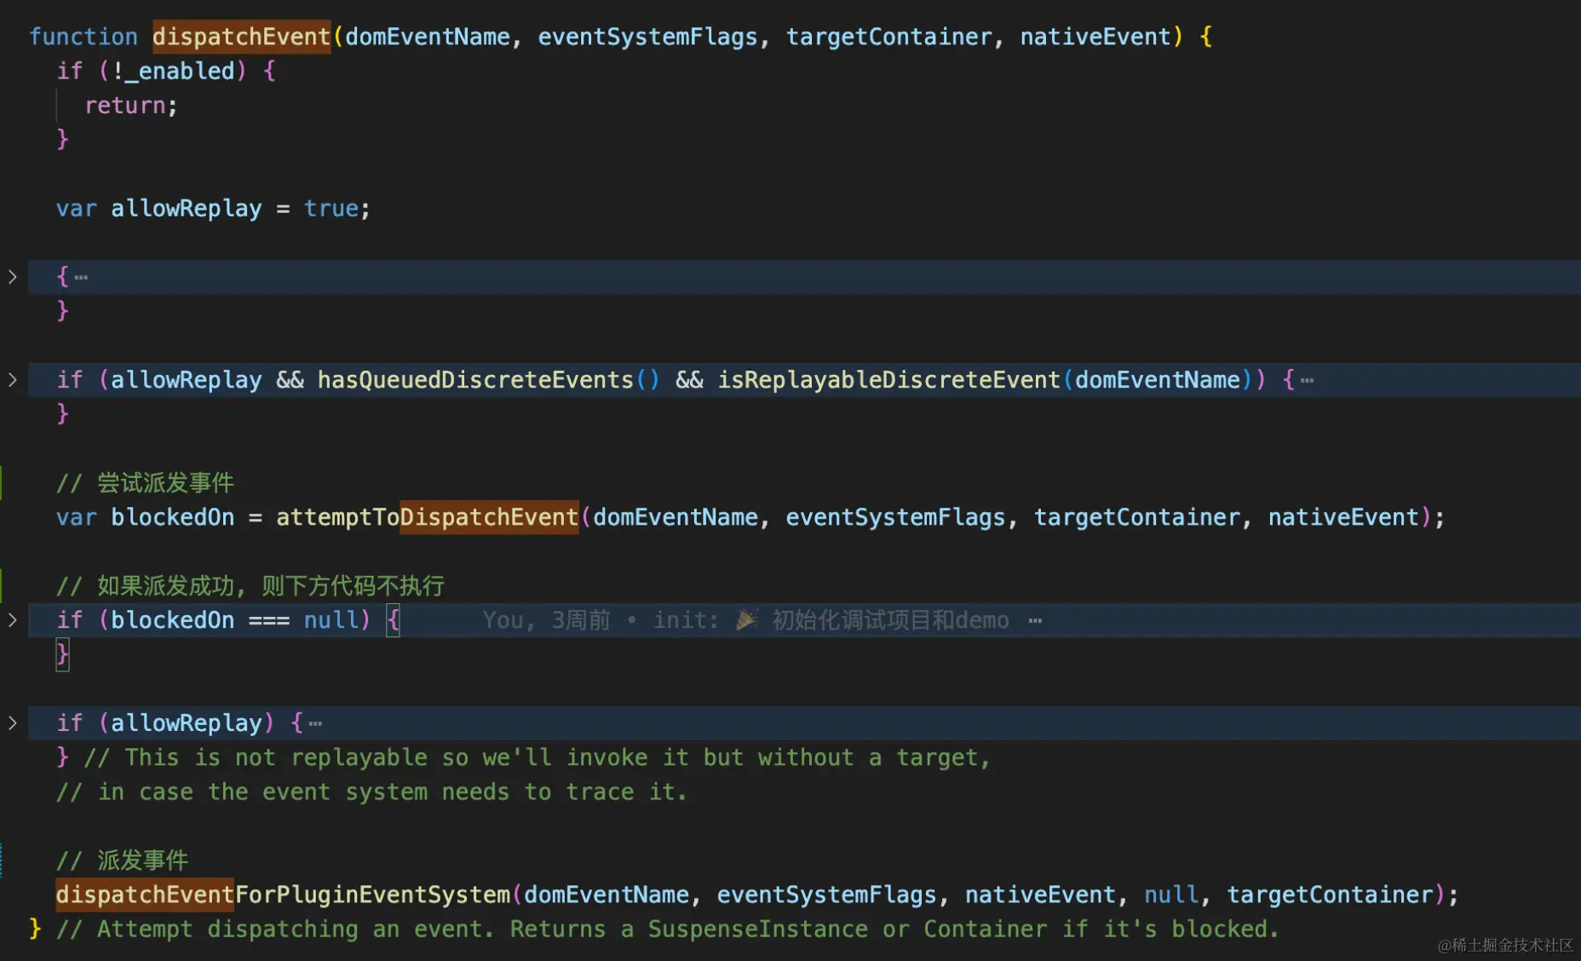Click eventSystemFlags parameter in function signature
The width and height of the screenshot is (1581, 961).
[647, 37]
